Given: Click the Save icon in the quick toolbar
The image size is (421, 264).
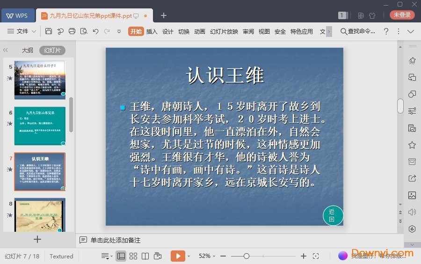Looking at the screenshot, I should pyautogui.click(x=49, y=31).
